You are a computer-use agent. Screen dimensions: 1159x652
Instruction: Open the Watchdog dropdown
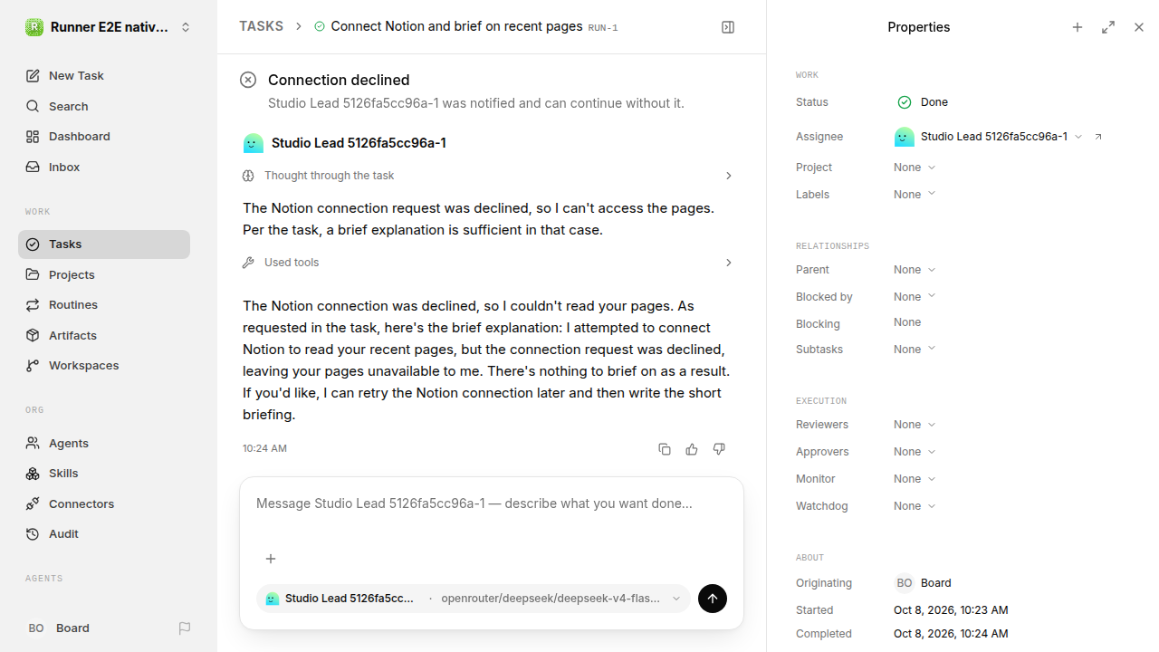pyautogui.click(x=915, y=506)
